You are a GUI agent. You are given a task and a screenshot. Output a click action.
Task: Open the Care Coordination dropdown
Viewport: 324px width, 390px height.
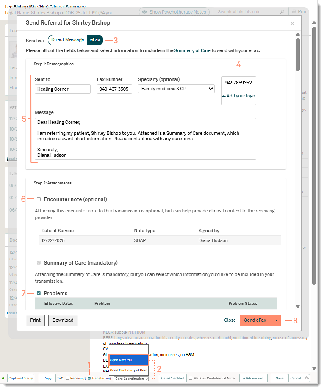131,379
